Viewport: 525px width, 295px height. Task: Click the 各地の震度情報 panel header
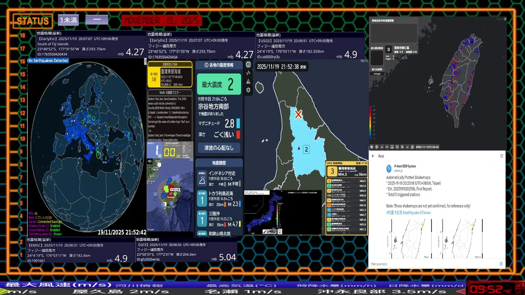click(x=219, y=65)
